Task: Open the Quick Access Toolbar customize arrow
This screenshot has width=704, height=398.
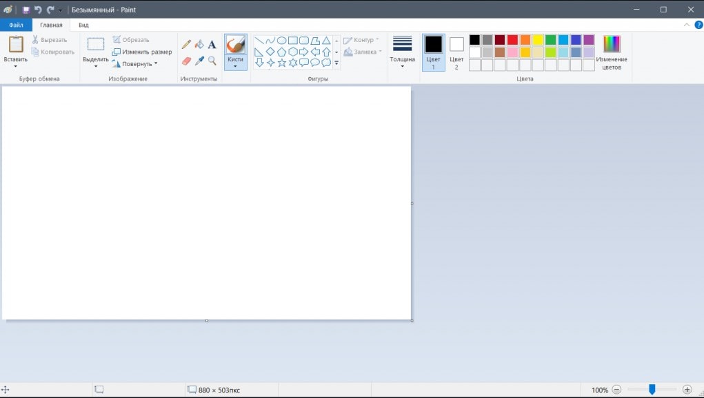Action: [60, 10]
